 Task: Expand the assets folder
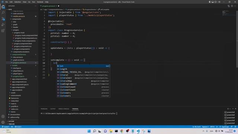pos(13,93)
